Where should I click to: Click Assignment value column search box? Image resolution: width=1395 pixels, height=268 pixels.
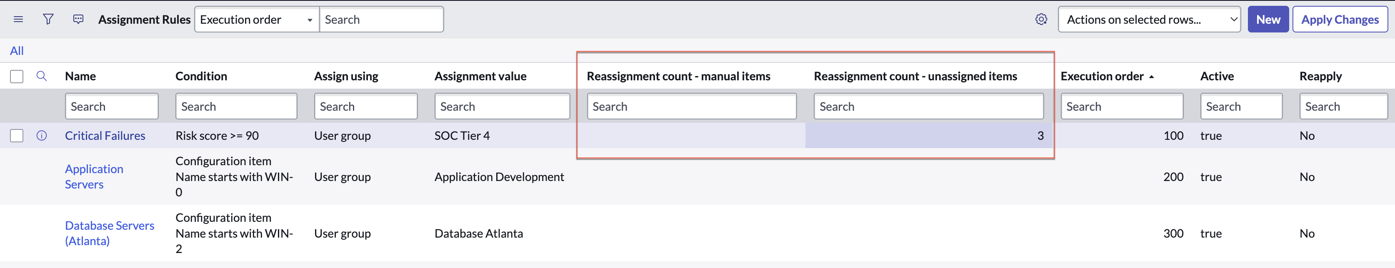click(x=502, y=107)
